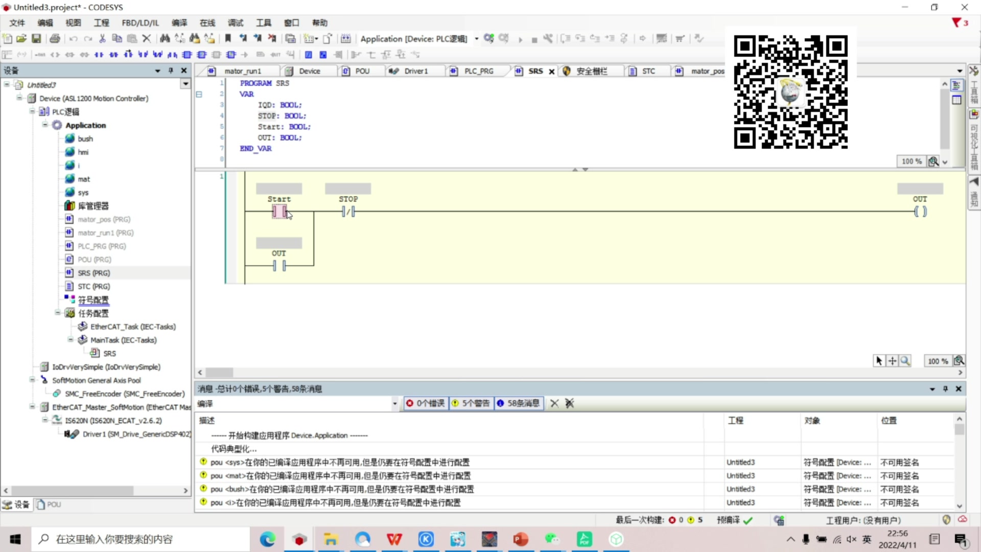Select SRS (PRG) in the device tree
Image resolution: width=981 pixels, height=552 pixels.
[94, 272]
